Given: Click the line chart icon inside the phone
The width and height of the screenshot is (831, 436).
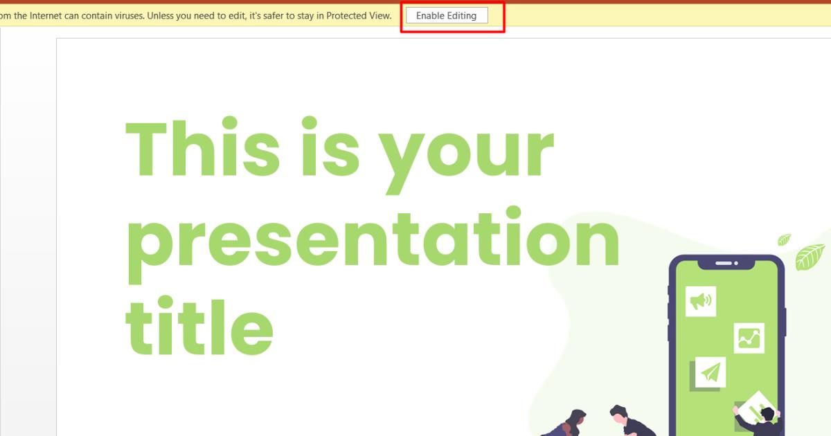Looking at the screenshot, I should click(x=748, y=336).
